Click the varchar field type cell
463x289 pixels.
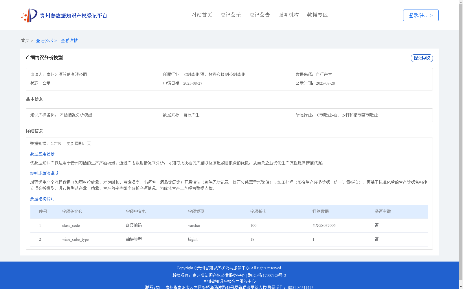coord(194,225)
